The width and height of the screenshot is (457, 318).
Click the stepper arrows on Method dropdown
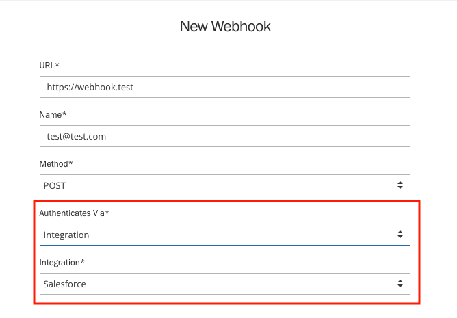(x=400, y=185)
